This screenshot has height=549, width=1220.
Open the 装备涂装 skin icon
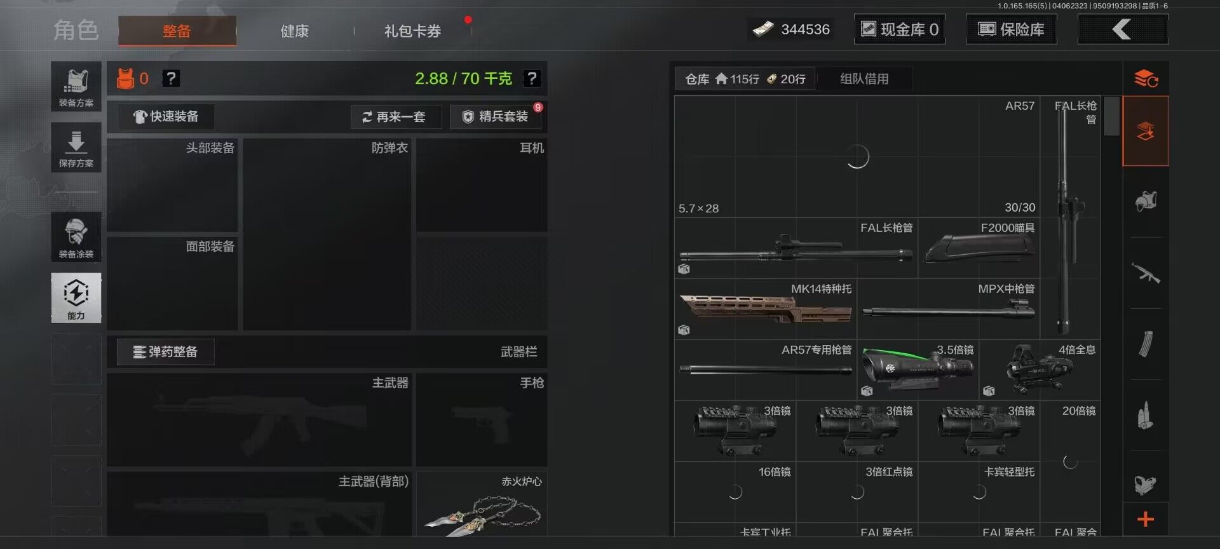76,236
